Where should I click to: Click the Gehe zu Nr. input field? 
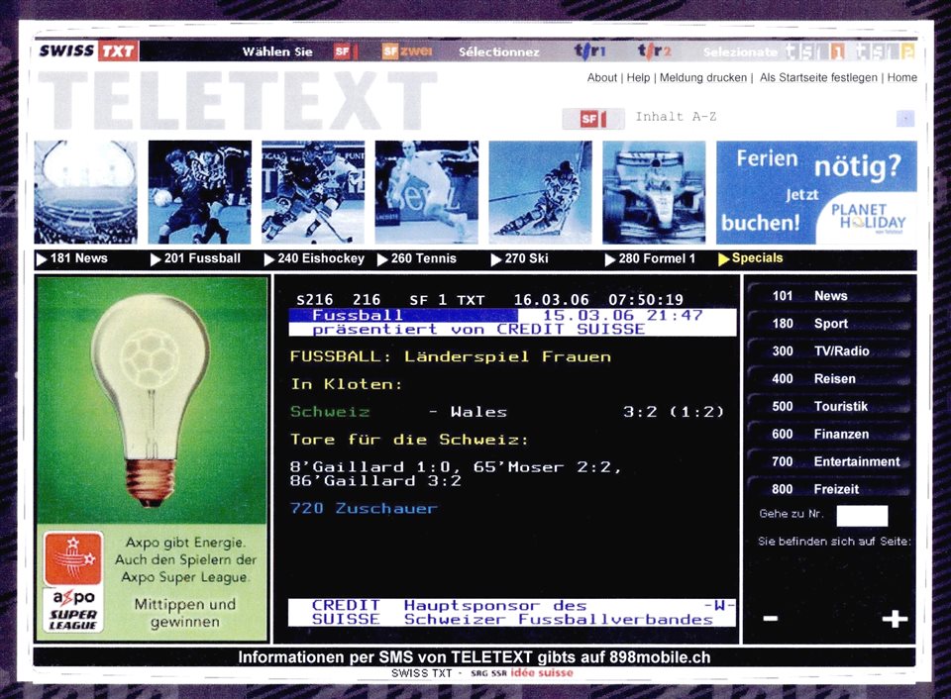click(862, 516)
